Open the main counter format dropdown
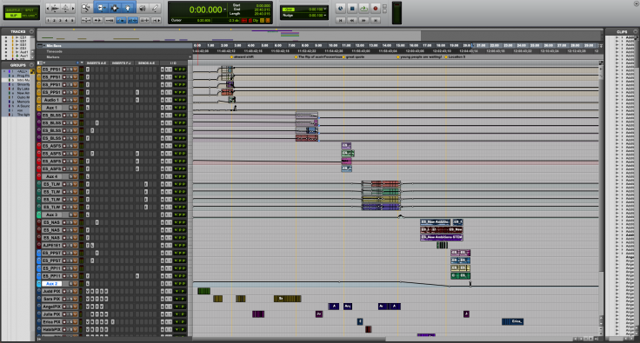 click(x=225, y=10)
